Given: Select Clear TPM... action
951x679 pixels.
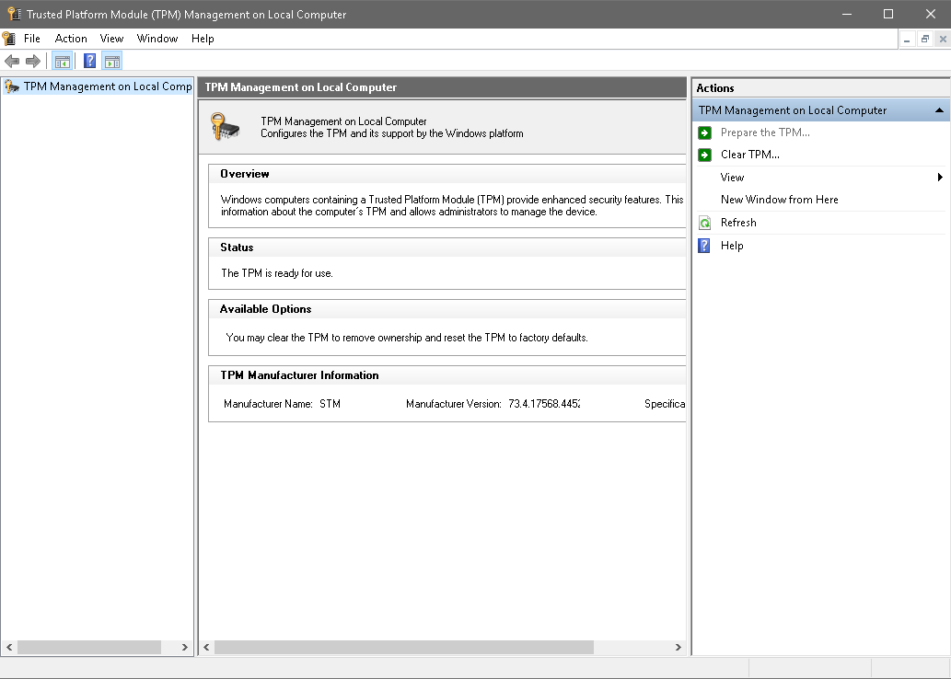Looking at the screenshot, I should pyautogui.click(x=750, y=155).
